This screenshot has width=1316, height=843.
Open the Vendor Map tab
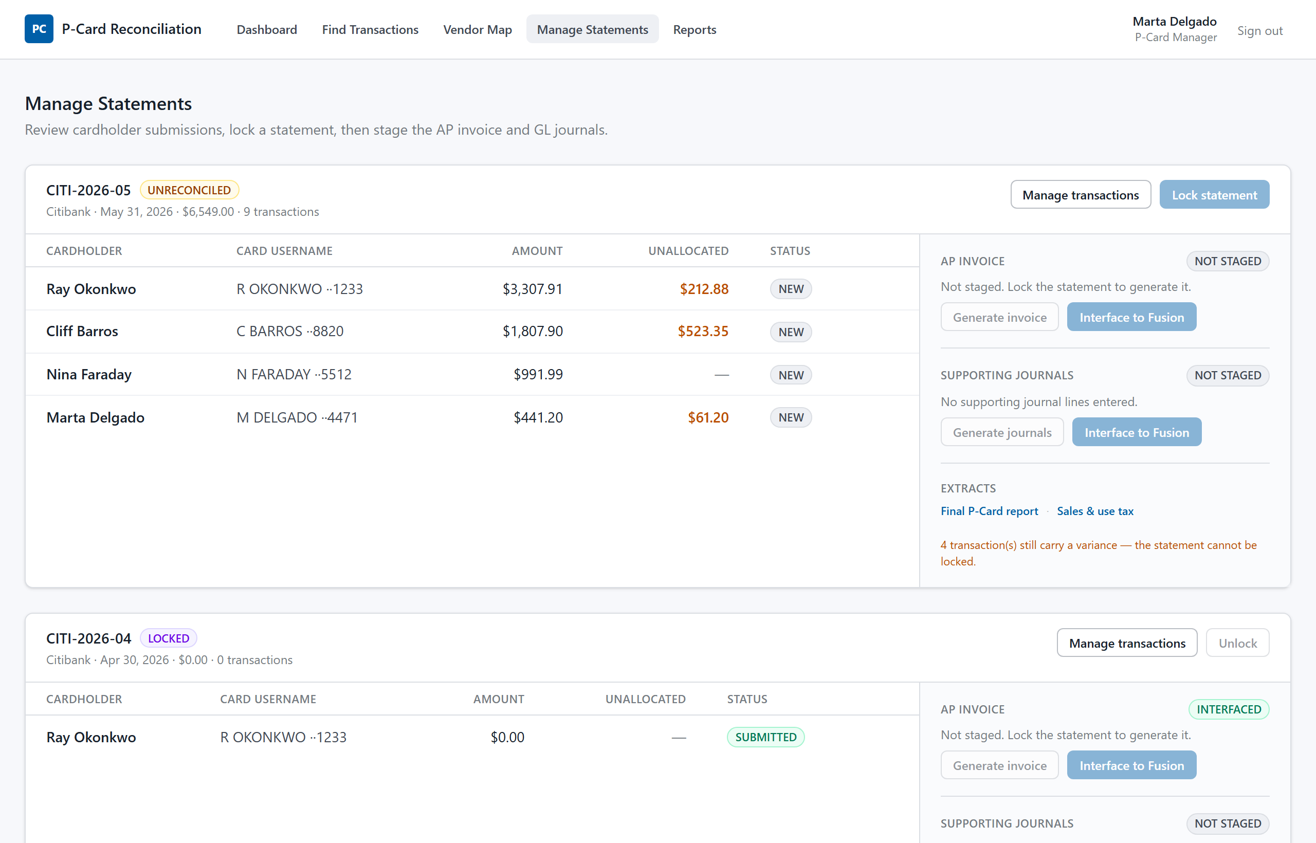coord(478,30)
